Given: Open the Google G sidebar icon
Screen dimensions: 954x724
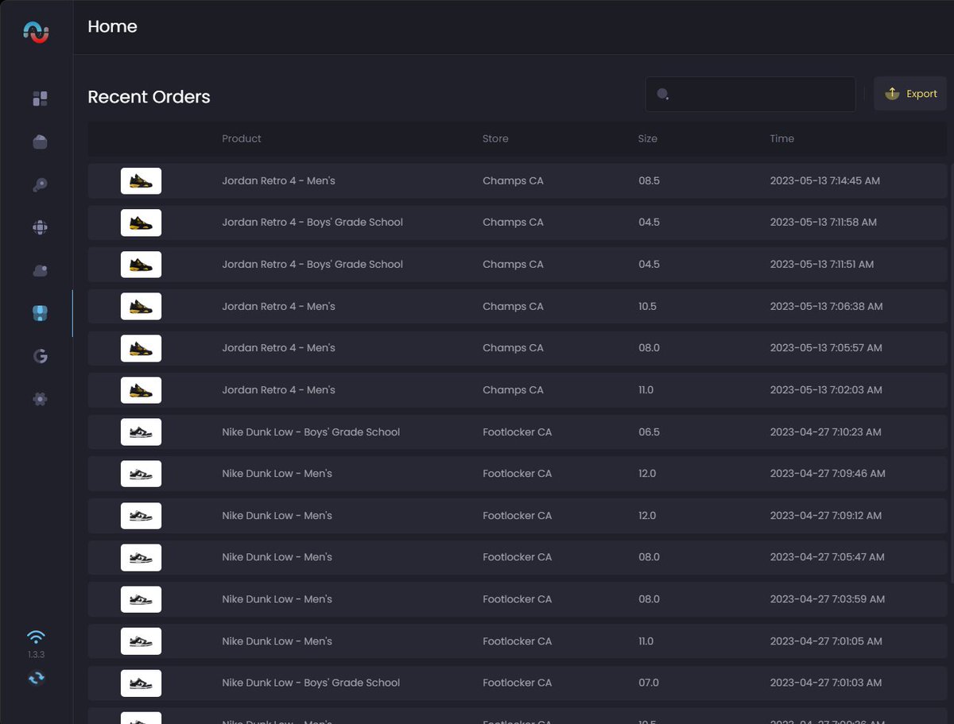Looking at the screenshot, I should pyautogui.click(x=40, y=356).
